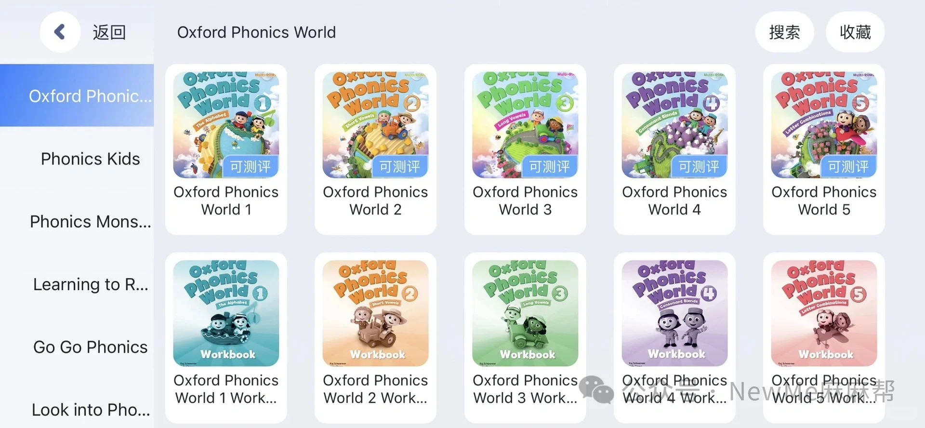The width and height of the screenshot is (925, 428).
Task: Tap the back arrow icon
Action: click(60, 32)
